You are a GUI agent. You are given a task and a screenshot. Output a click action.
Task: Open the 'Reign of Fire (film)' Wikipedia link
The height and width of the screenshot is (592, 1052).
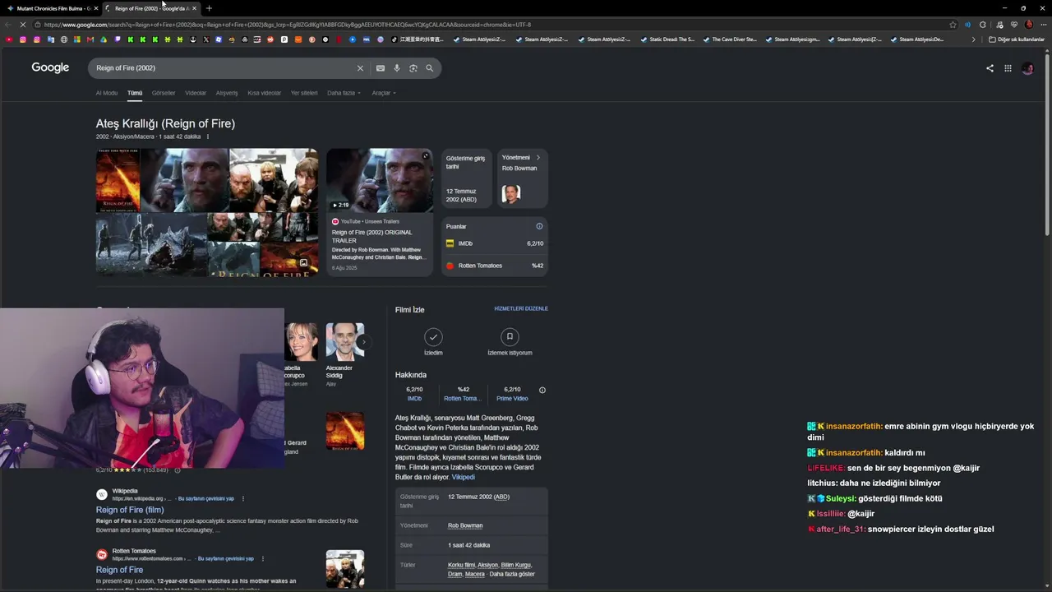pyautogui.click(x=130, y=510)
